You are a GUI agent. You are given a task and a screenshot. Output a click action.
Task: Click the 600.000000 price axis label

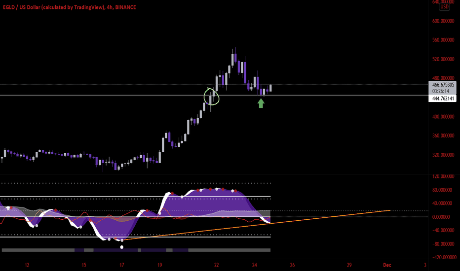tap(443, 21)
